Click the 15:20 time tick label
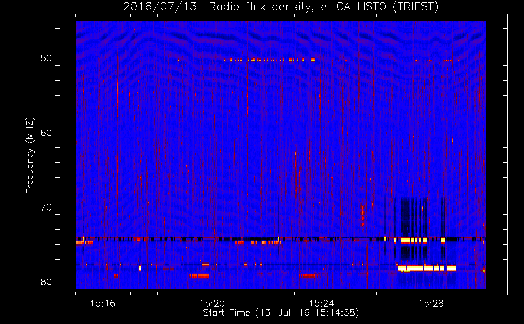The width and height of the screenshot is (524, 324). [x=212, y=303]
